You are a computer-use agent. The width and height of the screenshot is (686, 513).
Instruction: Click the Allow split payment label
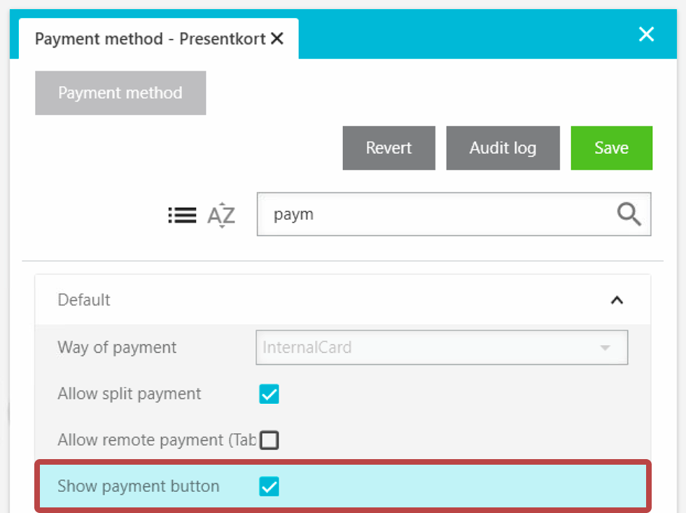point(129,394)
